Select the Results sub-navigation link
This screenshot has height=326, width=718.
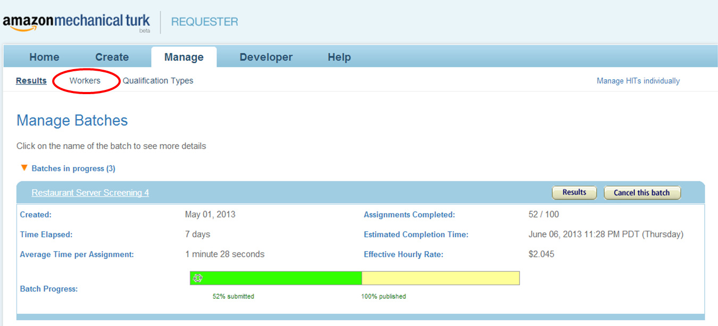(x=31, y=81)
